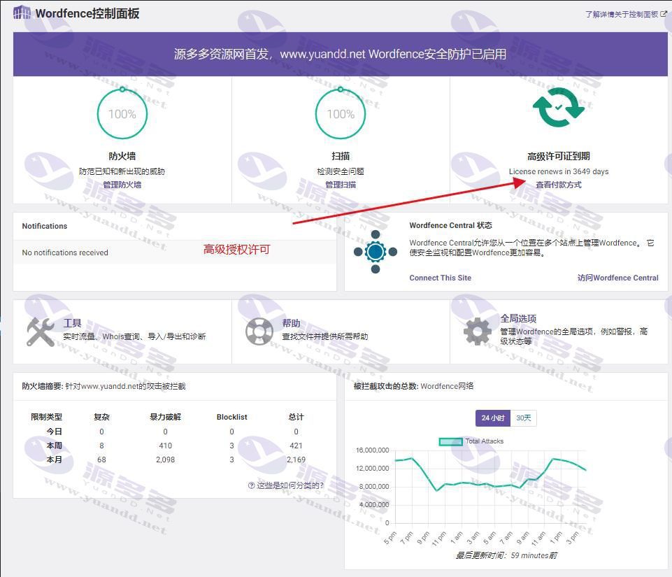Click the premium license renewal icon

tap(559, 108)
